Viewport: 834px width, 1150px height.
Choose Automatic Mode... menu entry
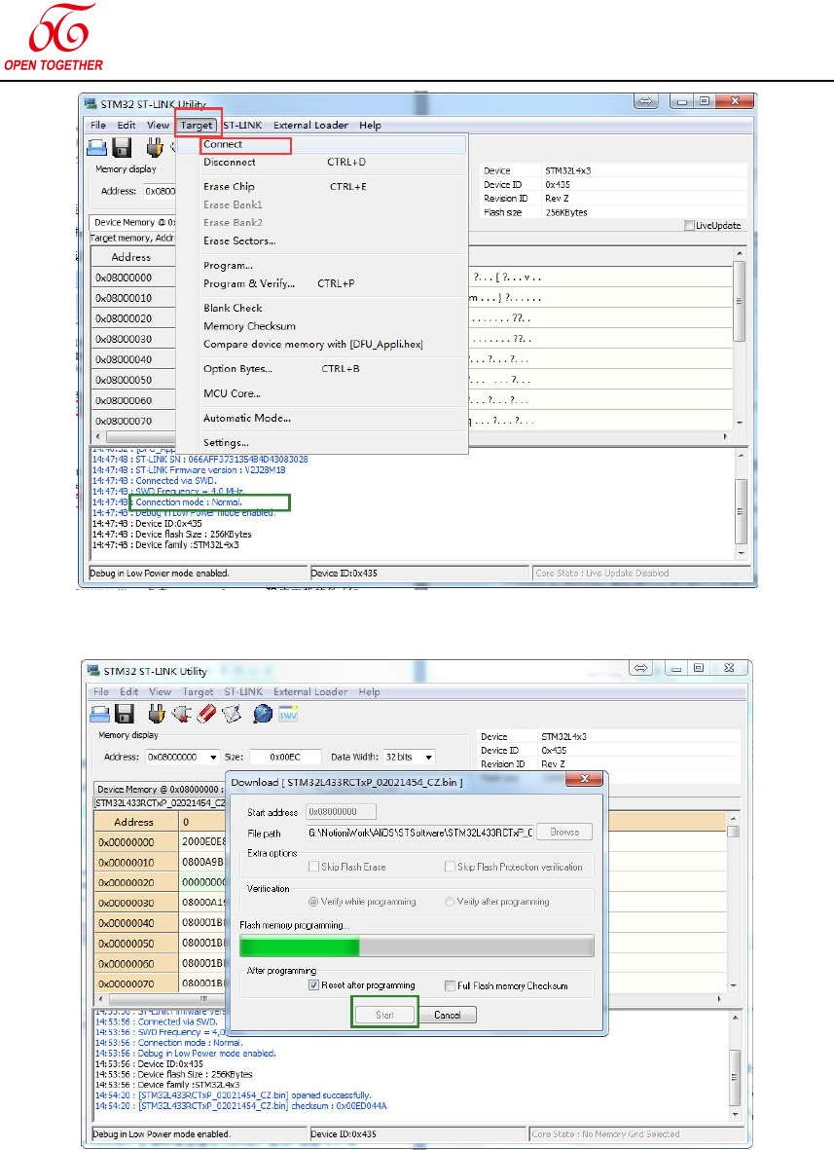pyautogui.click(x=334, y=418)
